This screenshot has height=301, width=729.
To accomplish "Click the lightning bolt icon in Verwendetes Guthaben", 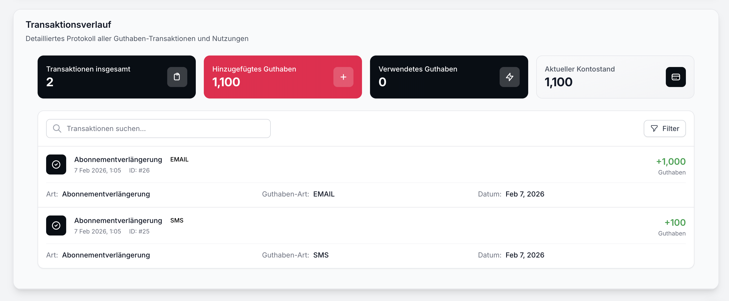I will pos(509,77).
